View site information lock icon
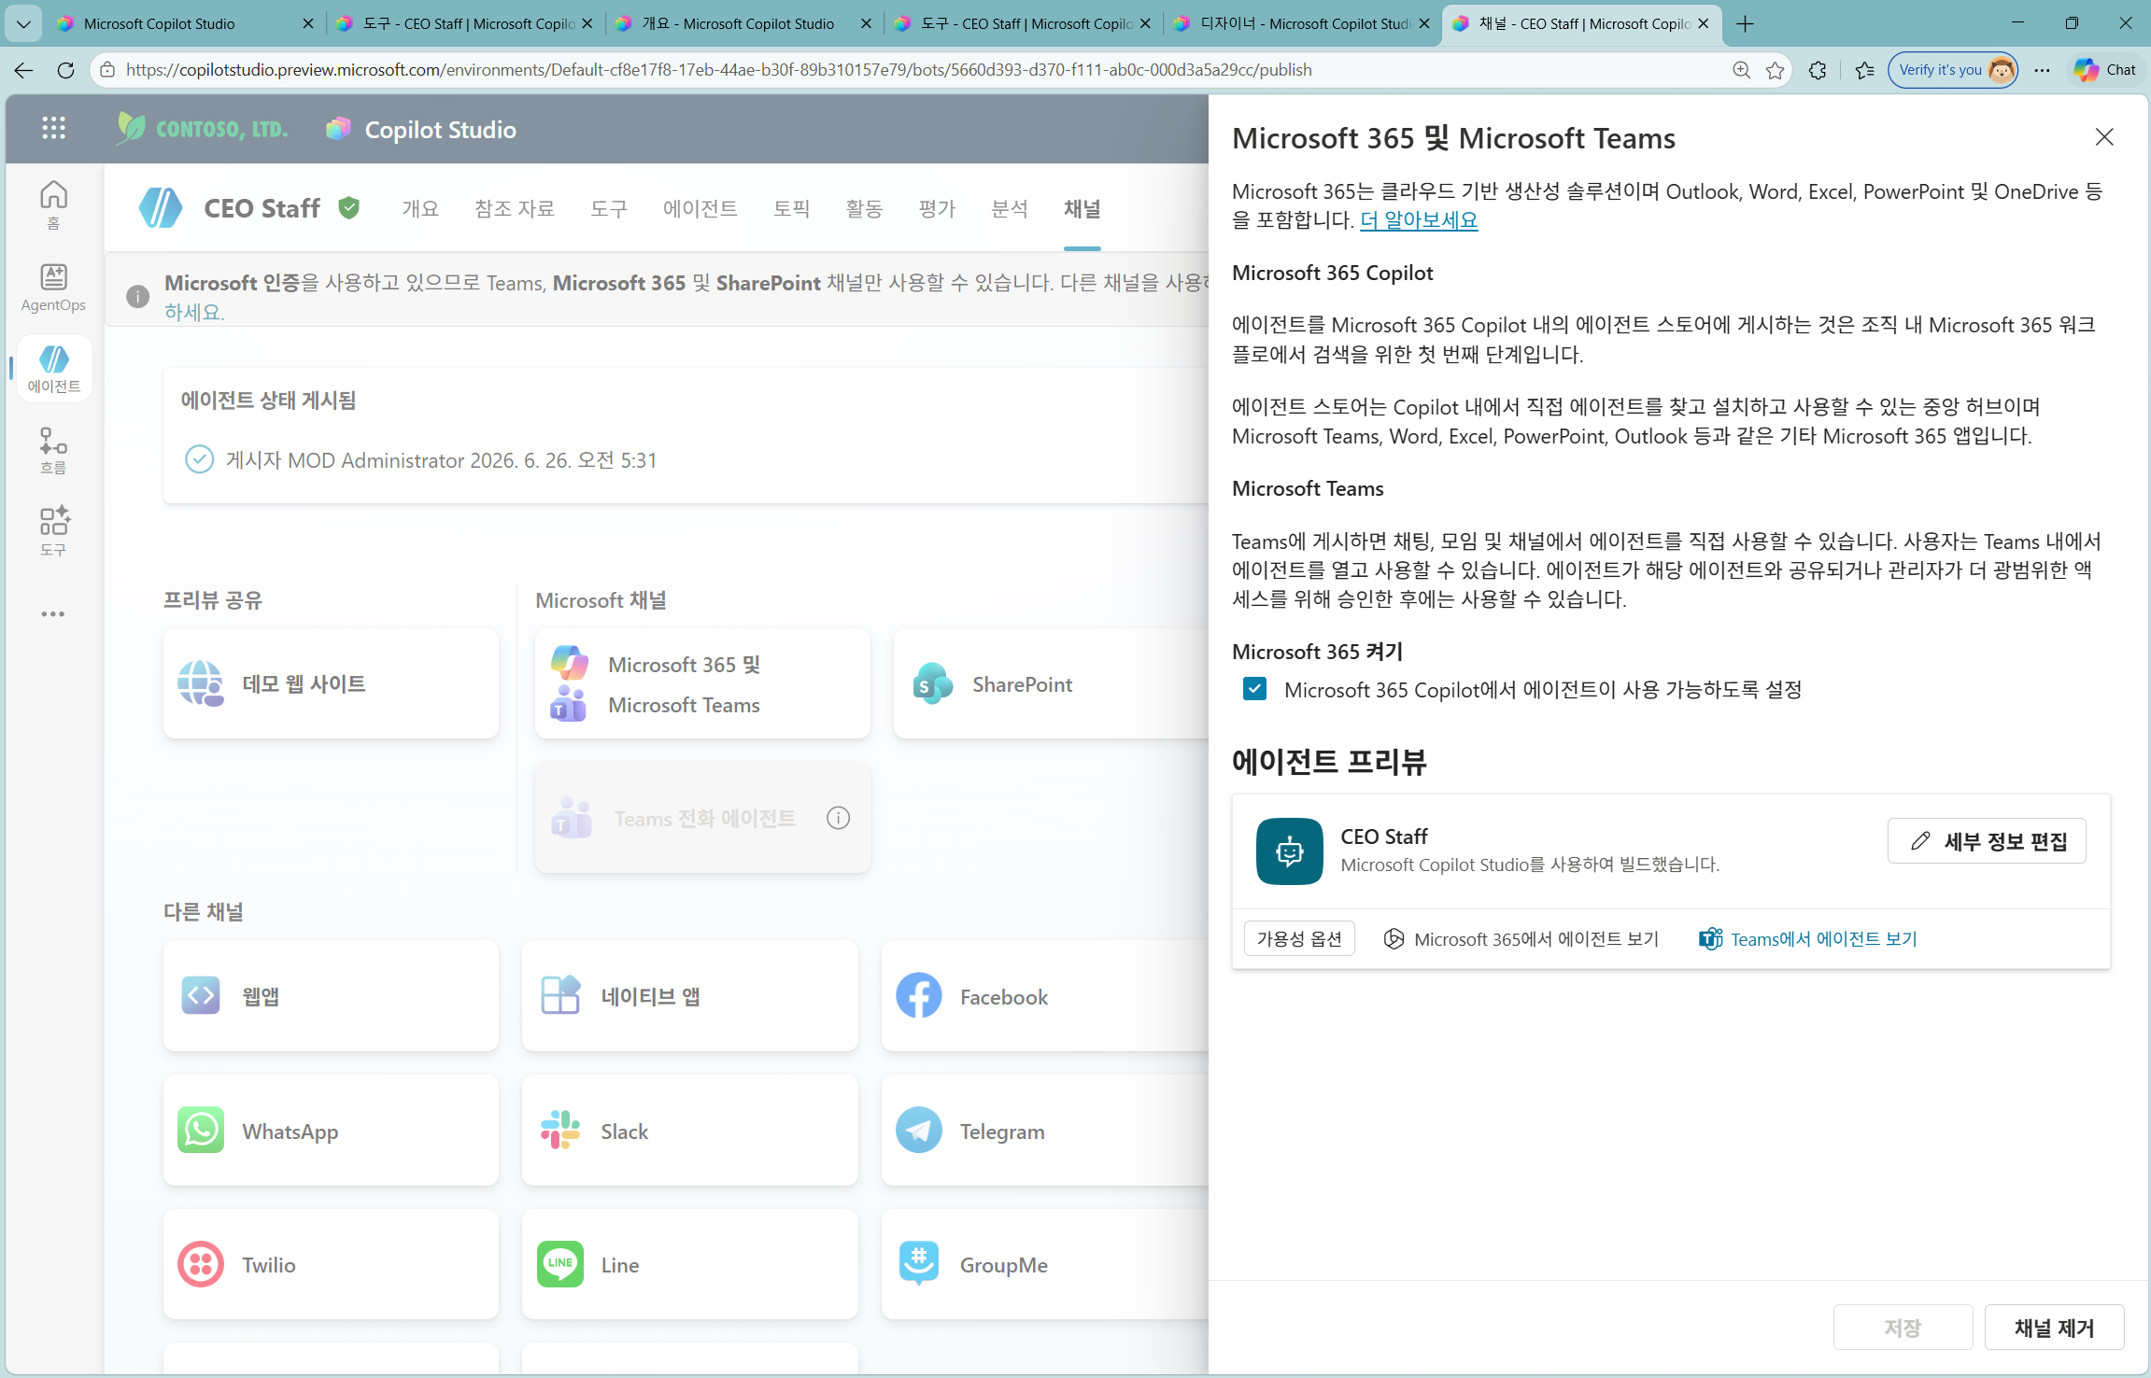 point(107,70)
